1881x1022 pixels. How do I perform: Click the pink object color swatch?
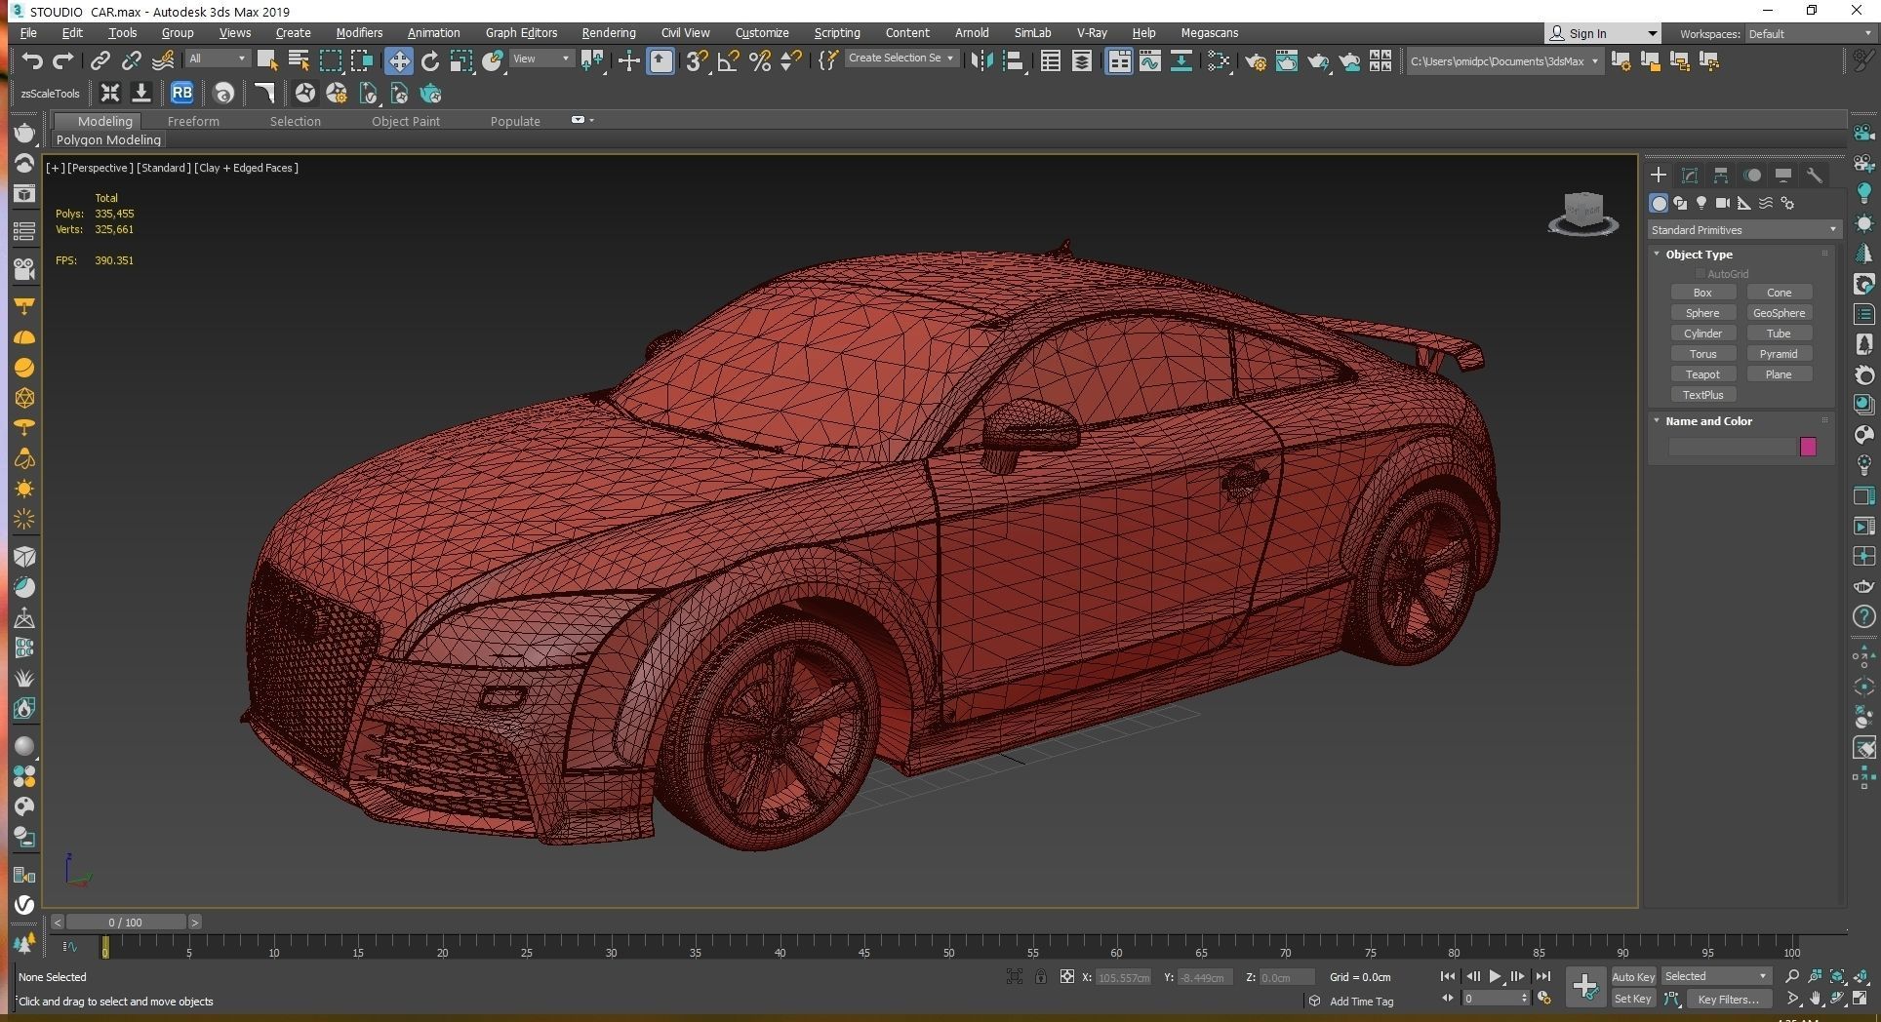click(1808, 447)
